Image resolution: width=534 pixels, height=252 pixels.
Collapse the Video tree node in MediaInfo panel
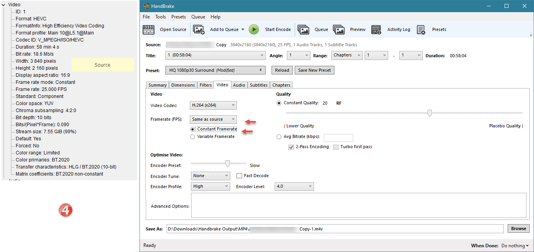pyautogui.click(x=4, y=5)
